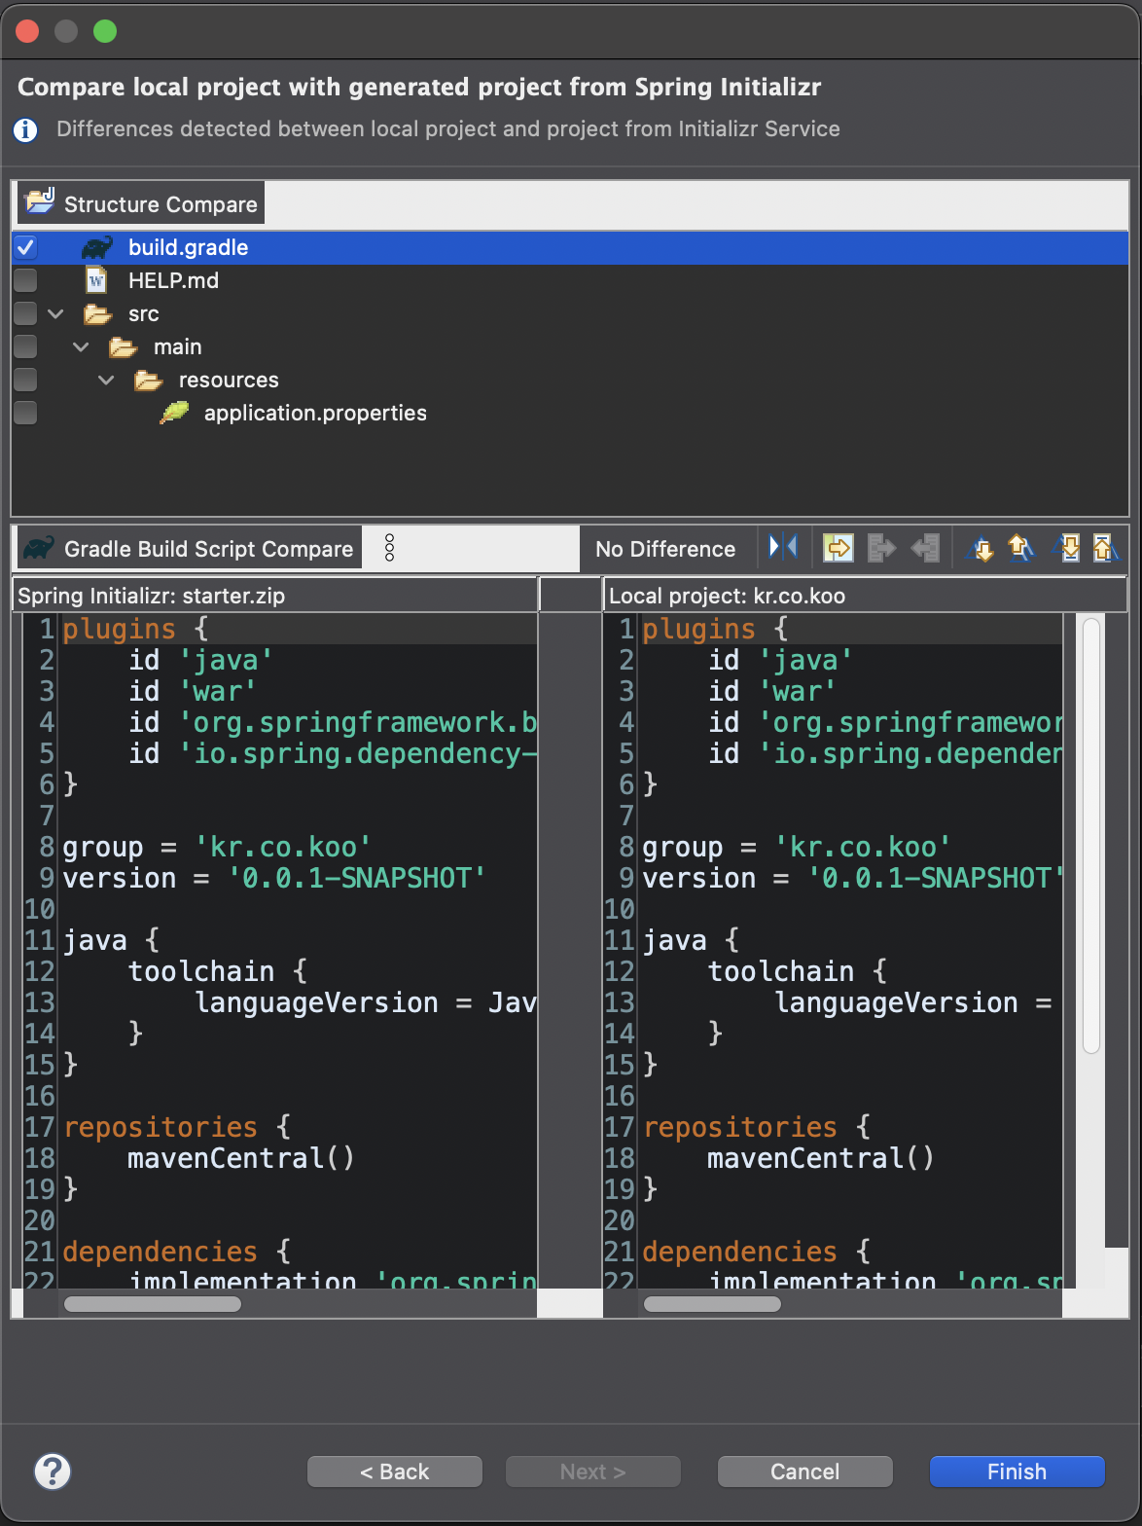Click the HELP.md document icon
Image resolution: width=1142 pixels, height=1526 pixels.
(96, 280)
